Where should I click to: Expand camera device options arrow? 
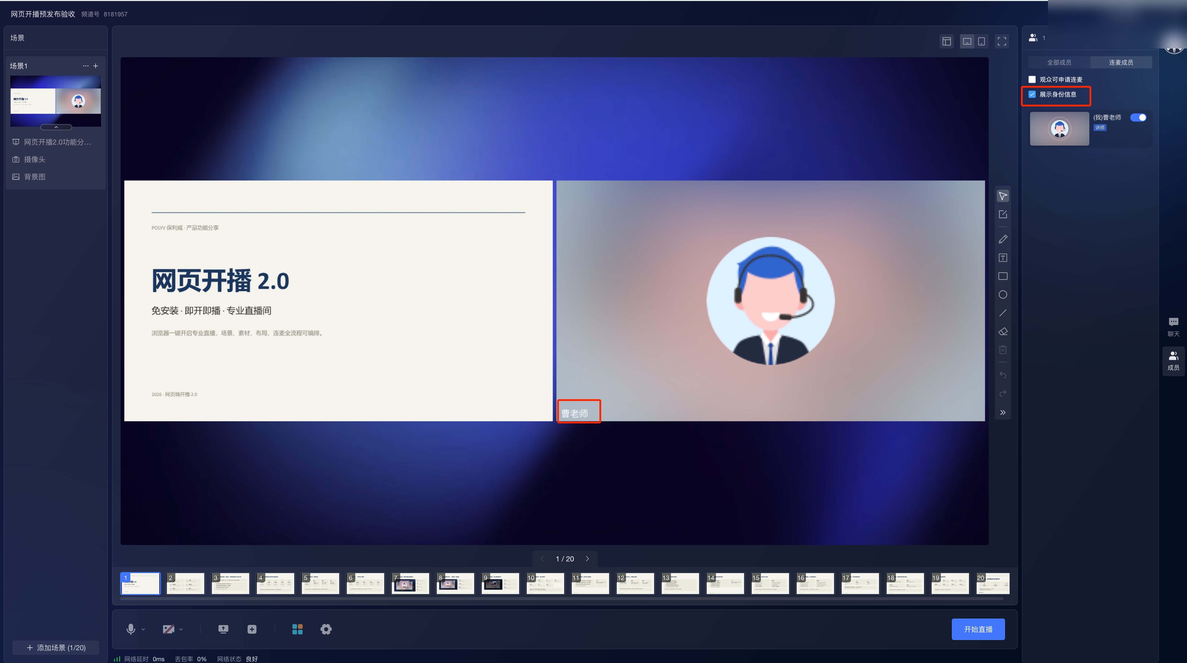[181, 629]
